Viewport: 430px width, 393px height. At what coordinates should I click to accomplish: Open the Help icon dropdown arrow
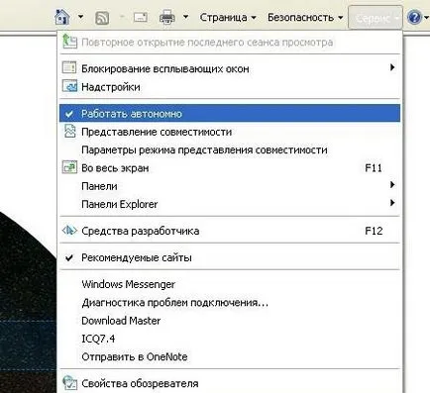coord(425,18)
